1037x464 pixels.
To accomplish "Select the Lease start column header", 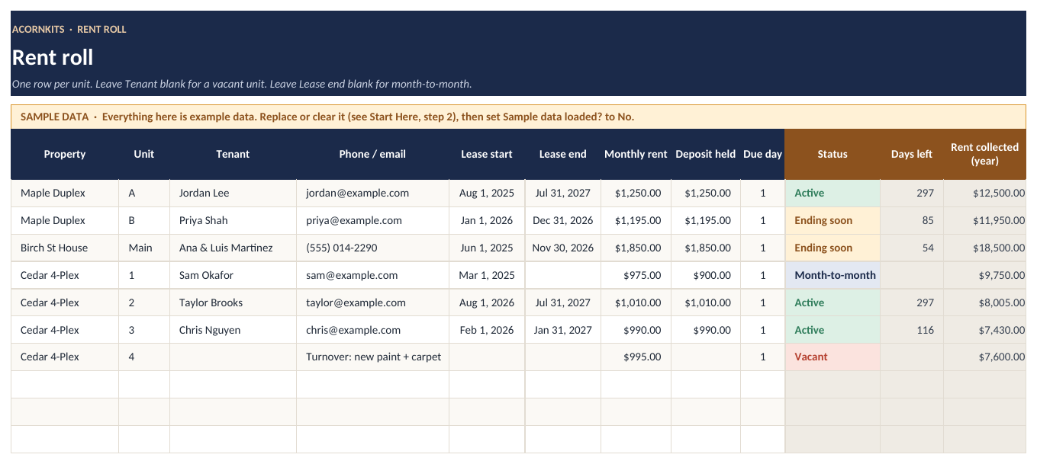I will (487, 154).
